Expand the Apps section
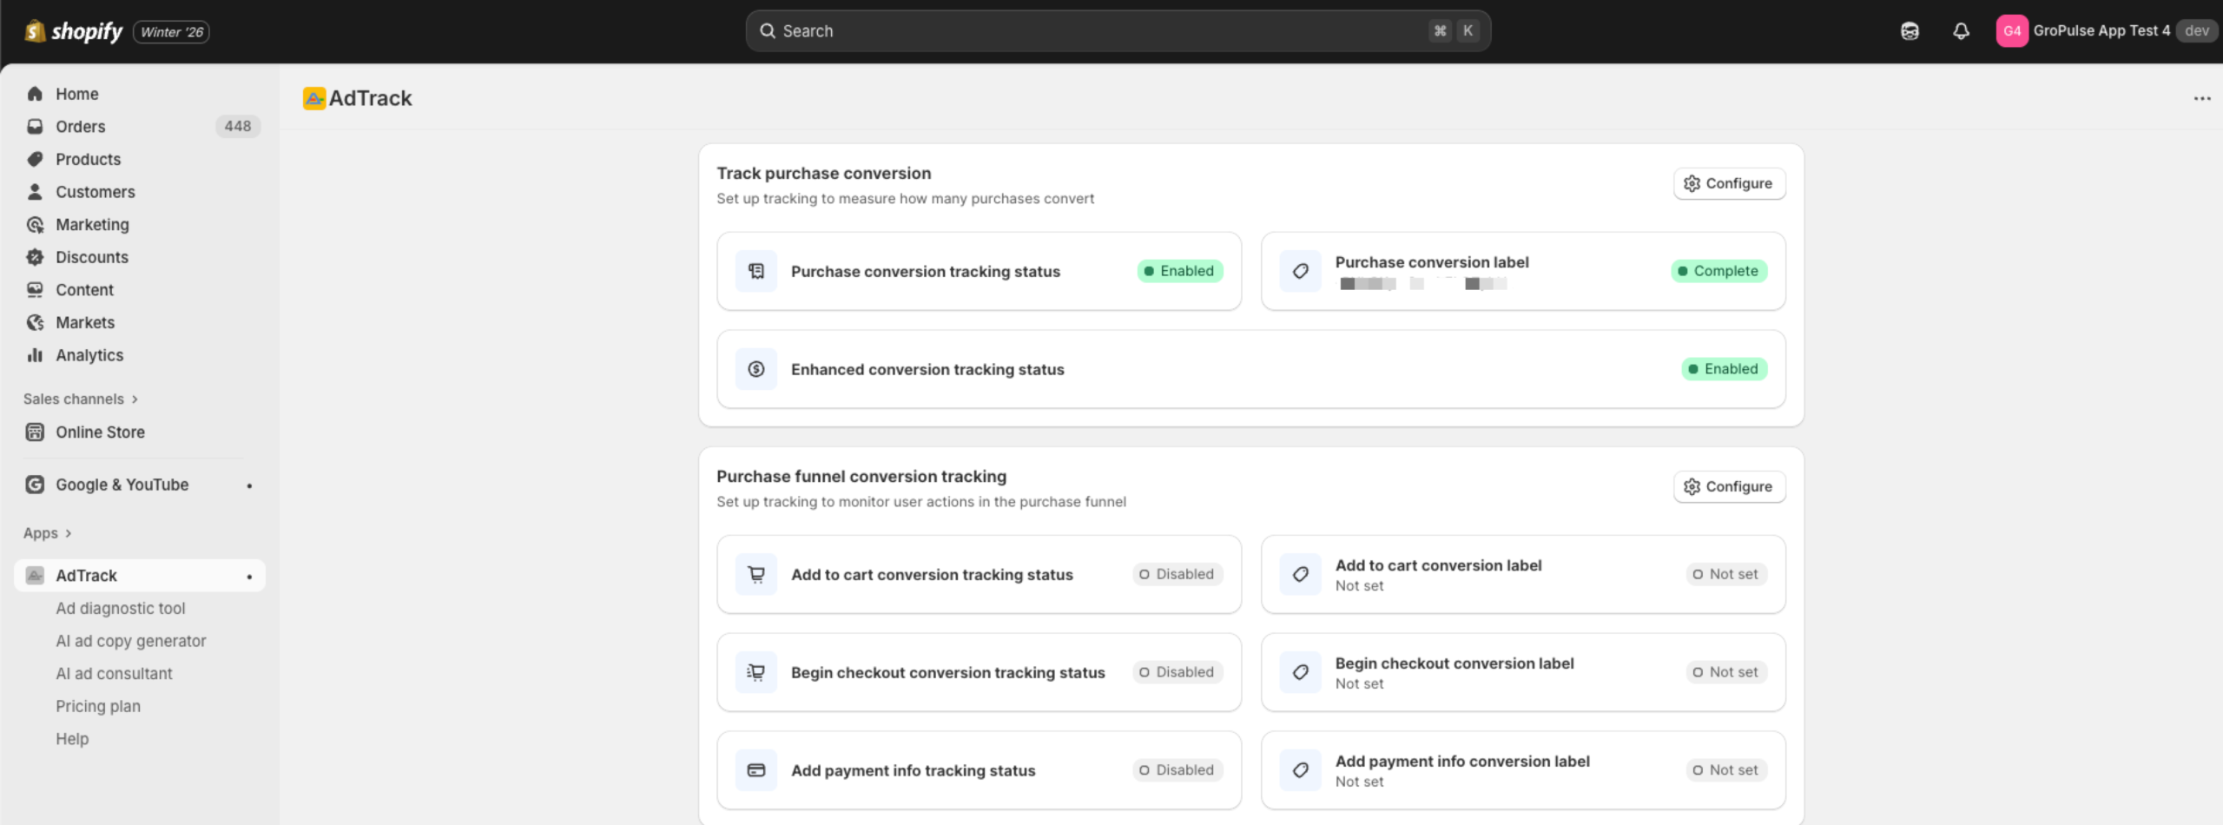The height and width of the screenshot is (825, 2223). point(48,532)
